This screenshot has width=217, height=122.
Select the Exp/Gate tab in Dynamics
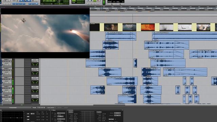point(71,112)
